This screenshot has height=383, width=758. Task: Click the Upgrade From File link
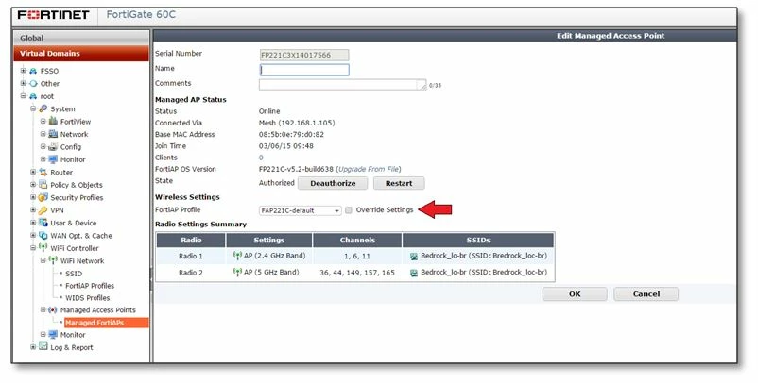(369, 169)
